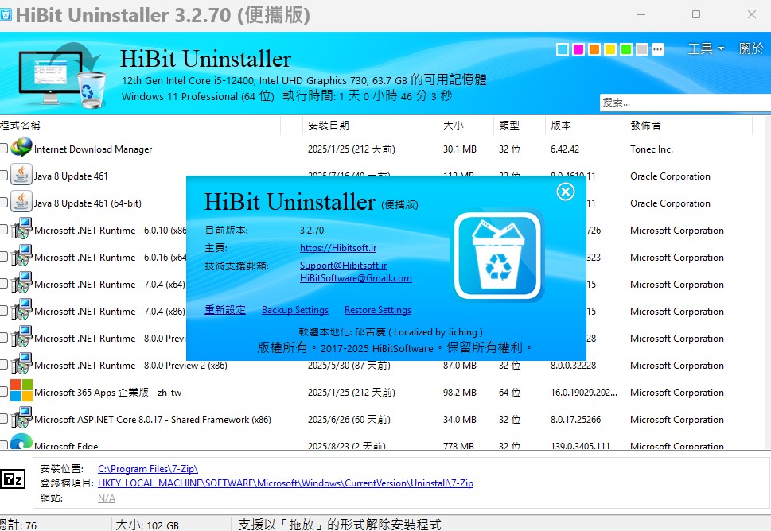Select Tonec Inc. publisher cell
Screen dimensions: 771x531
point(652,149)
